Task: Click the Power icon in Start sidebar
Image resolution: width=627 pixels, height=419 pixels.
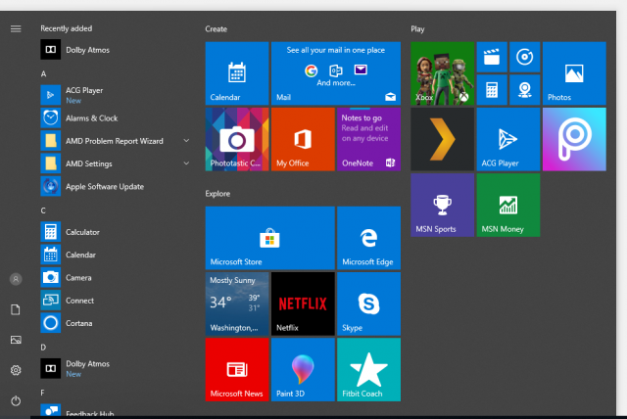Action: pyautogui.click(x=16, y=400)
